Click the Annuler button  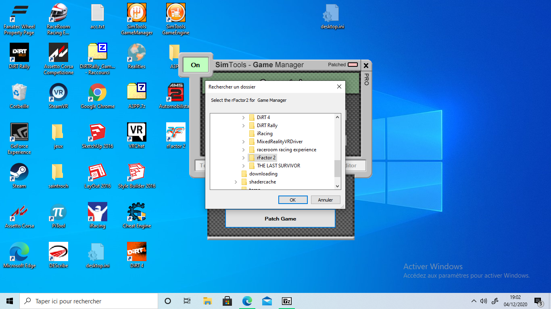[x=325, y=200]
